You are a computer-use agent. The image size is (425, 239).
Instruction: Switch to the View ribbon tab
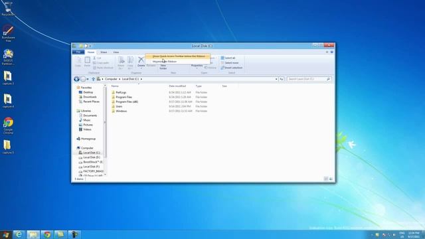[116, 52]
